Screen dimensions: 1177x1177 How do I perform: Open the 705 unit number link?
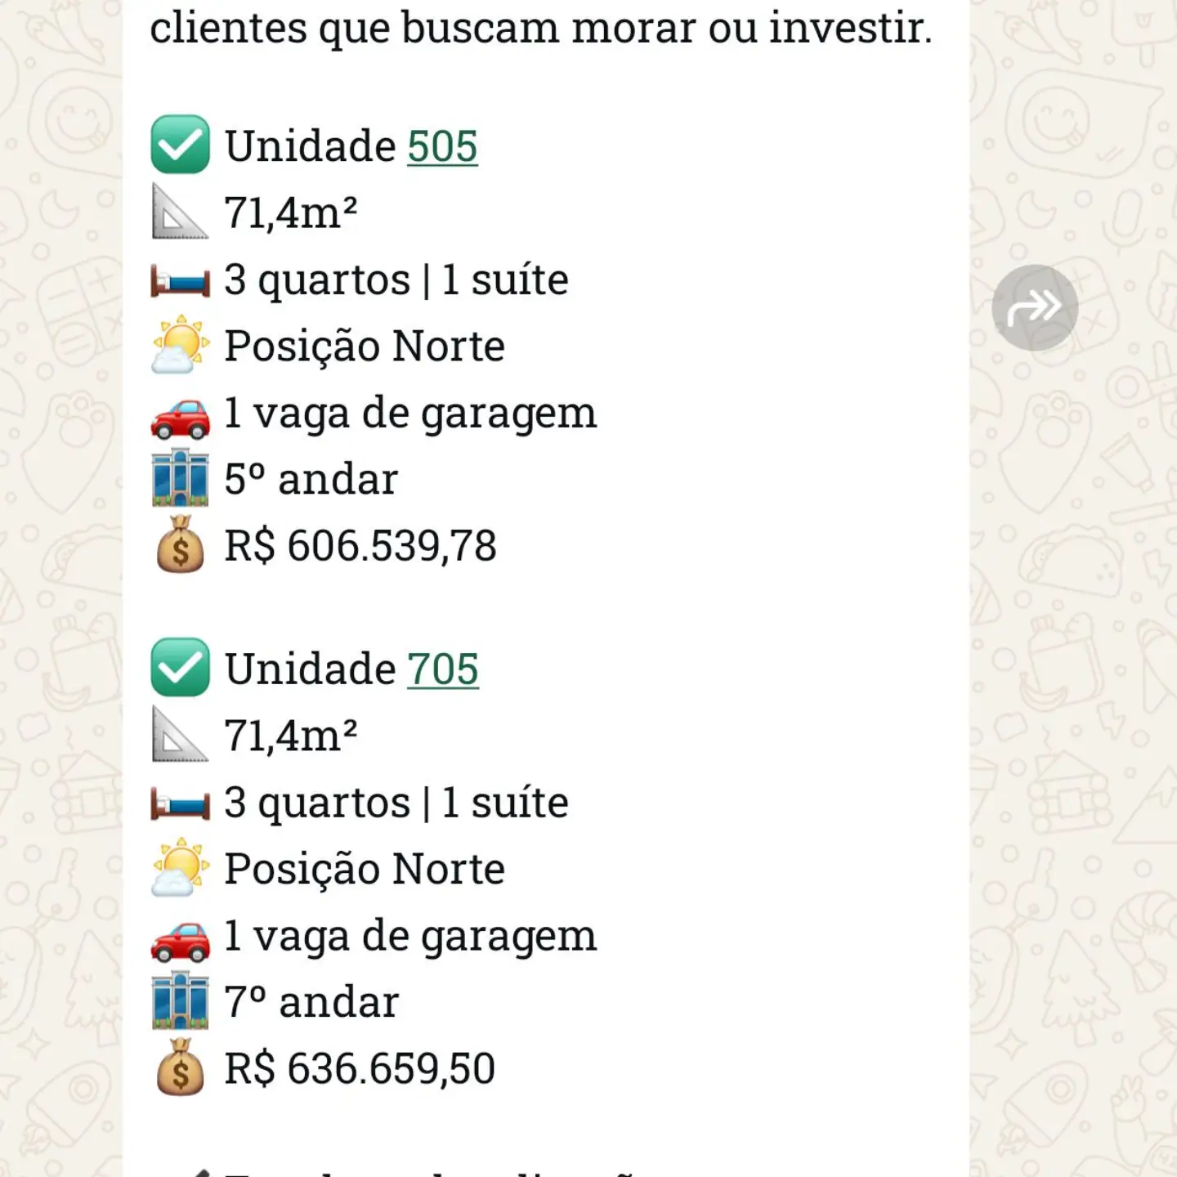coord(443,669)
